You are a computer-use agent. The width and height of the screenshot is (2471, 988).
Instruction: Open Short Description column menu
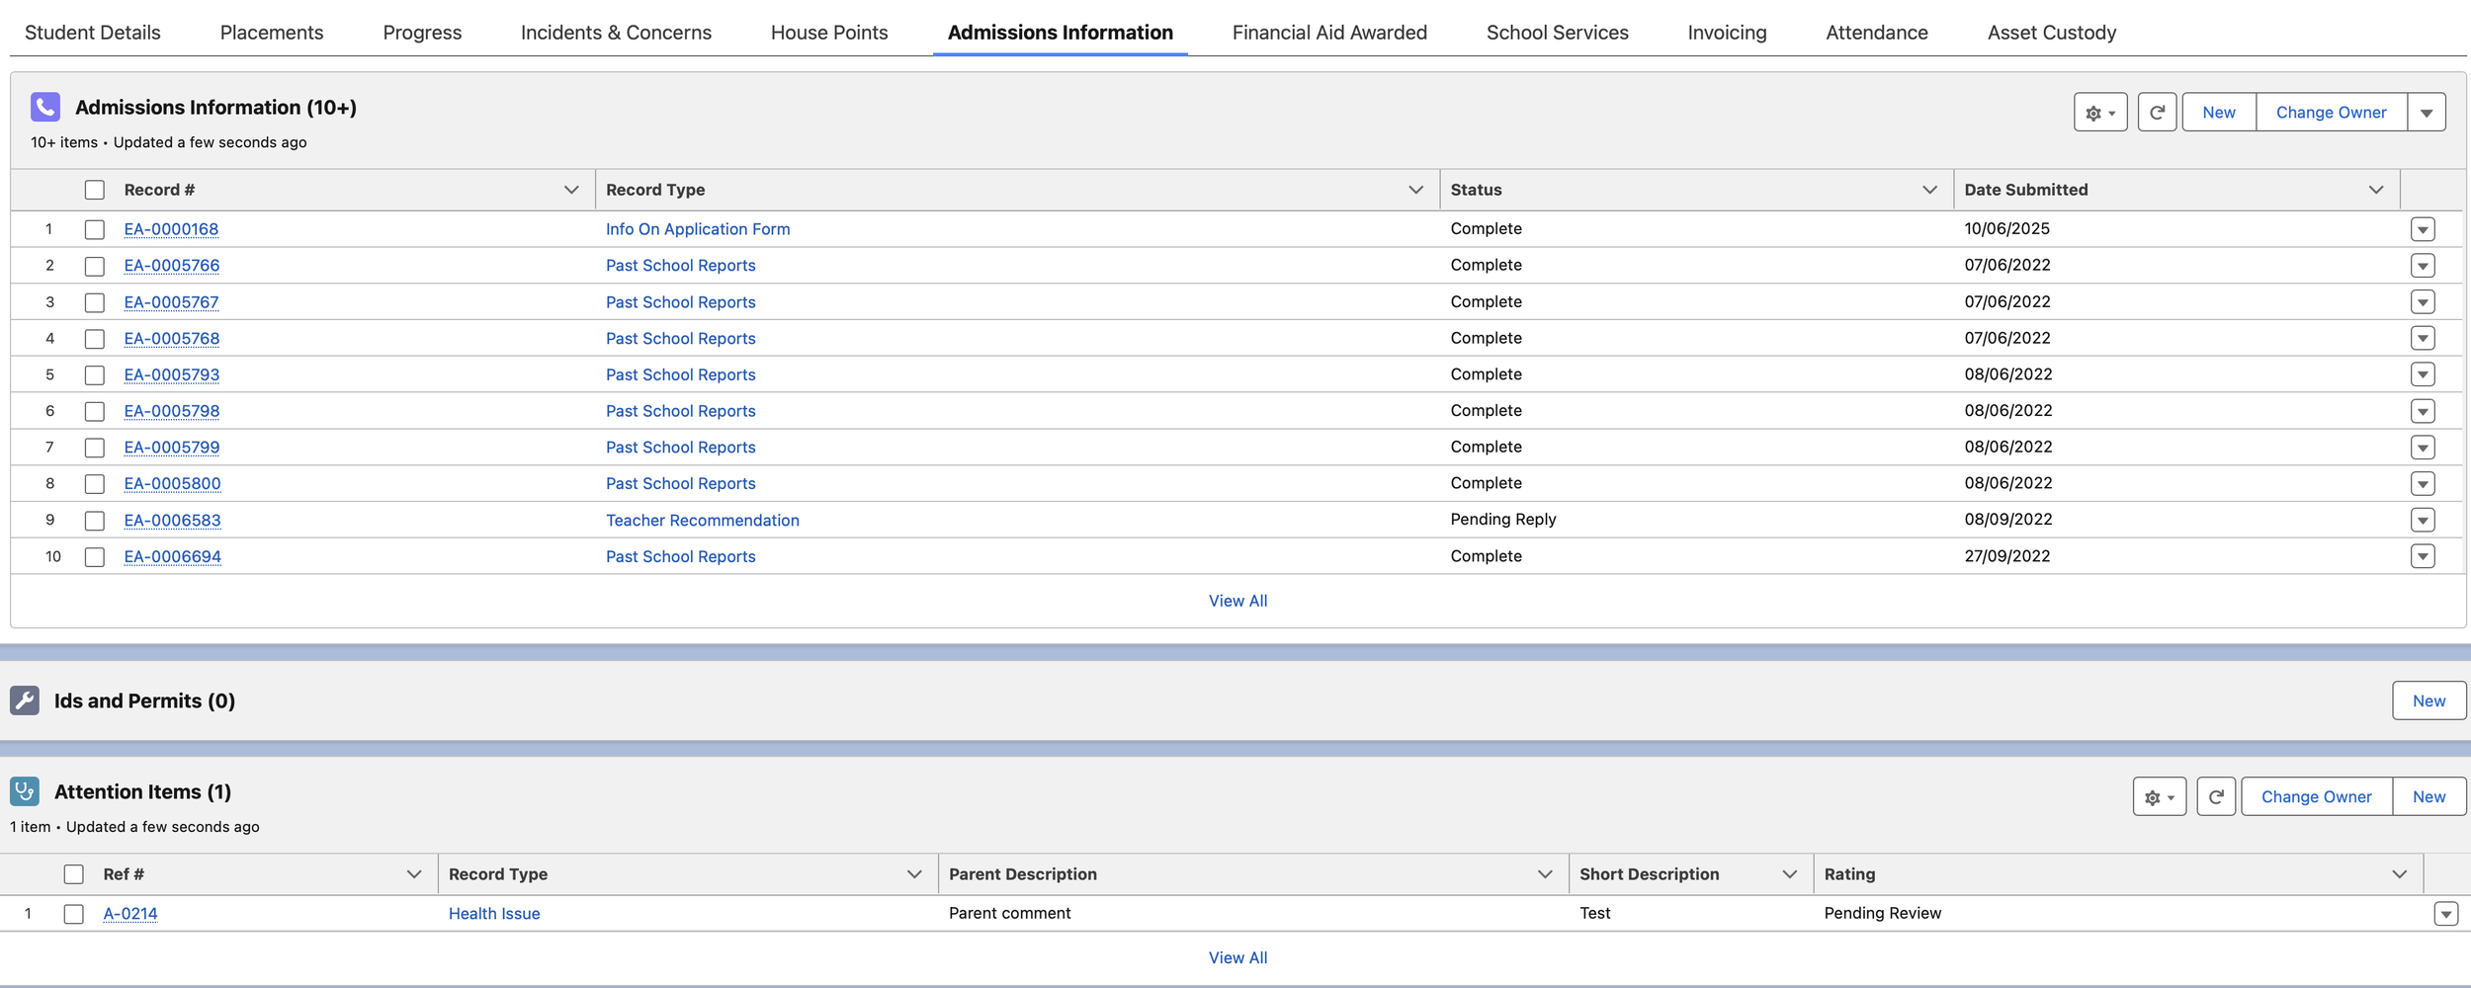(1789, 874)
